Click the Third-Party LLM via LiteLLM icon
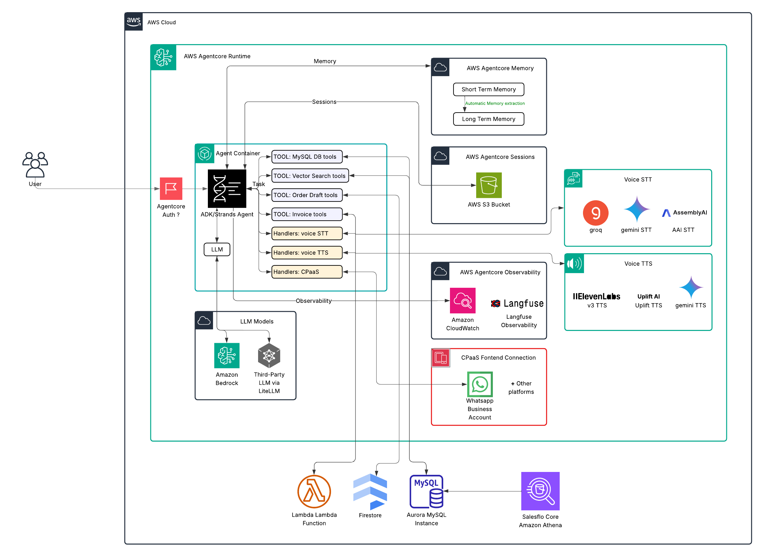Image resolution: width=764 pixels, height=557 pixels. [x=269, y=355]
